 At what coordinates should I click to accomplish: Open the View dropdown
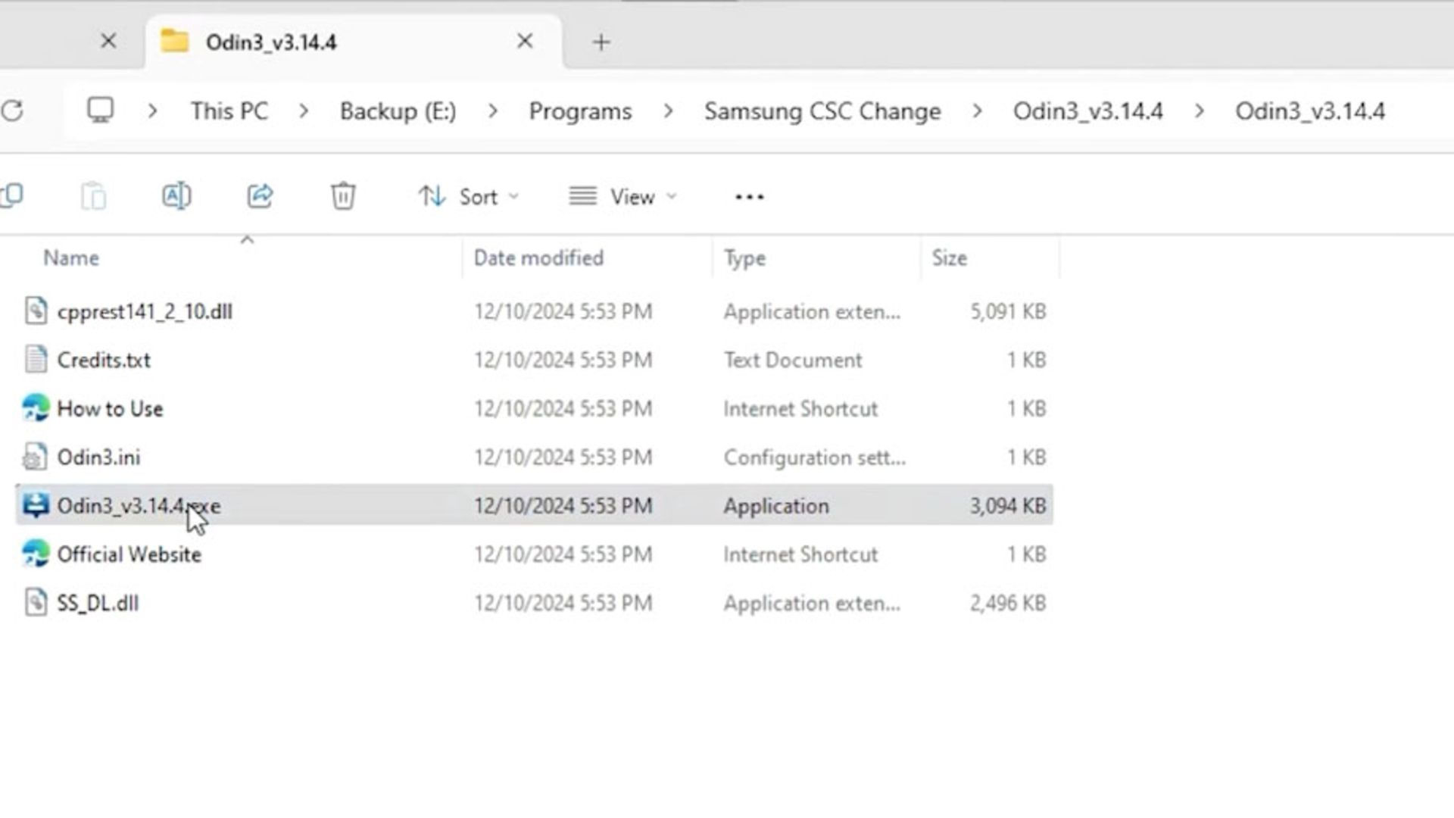click(622, 197)
